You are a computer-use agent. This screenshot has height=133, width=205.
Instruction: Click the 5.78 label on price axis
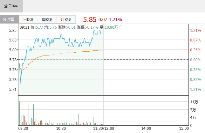pyautogui.click(x=13, y=60)
